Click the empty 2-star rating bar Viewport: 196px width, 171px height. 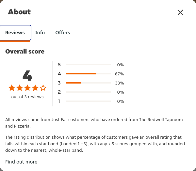point(88,92)
